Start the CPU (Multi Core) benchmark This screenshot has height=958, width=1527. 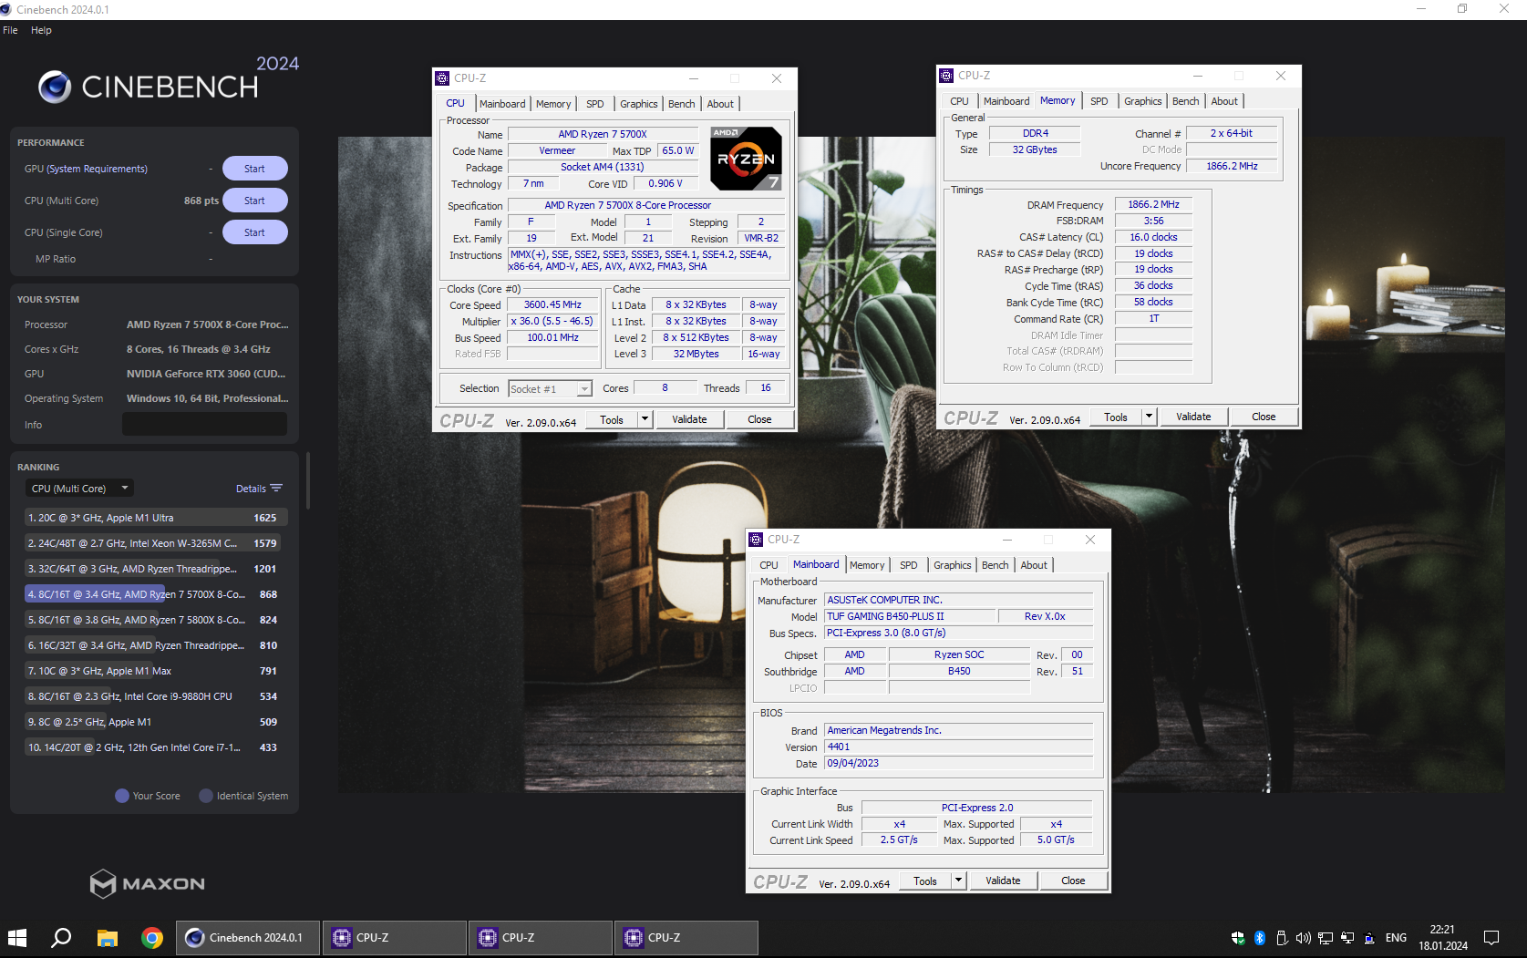(254, 201)
